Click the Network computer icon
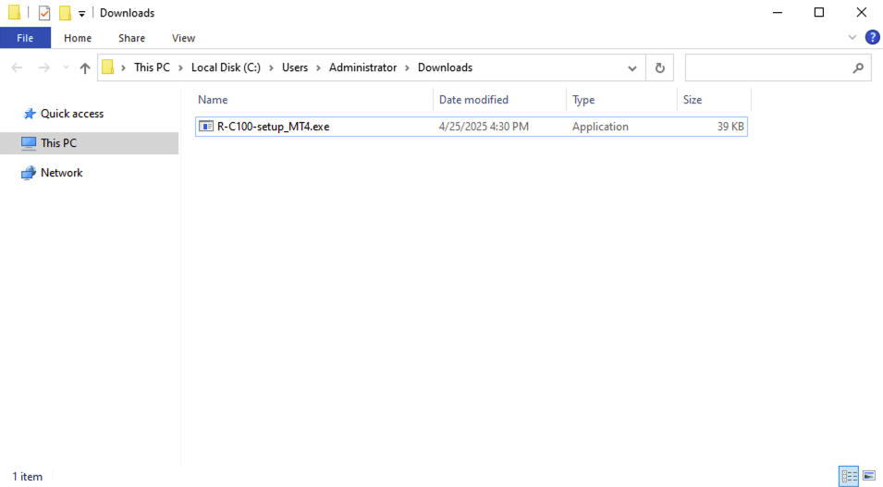This screenshot has width=883, height=487. [28, 173]
